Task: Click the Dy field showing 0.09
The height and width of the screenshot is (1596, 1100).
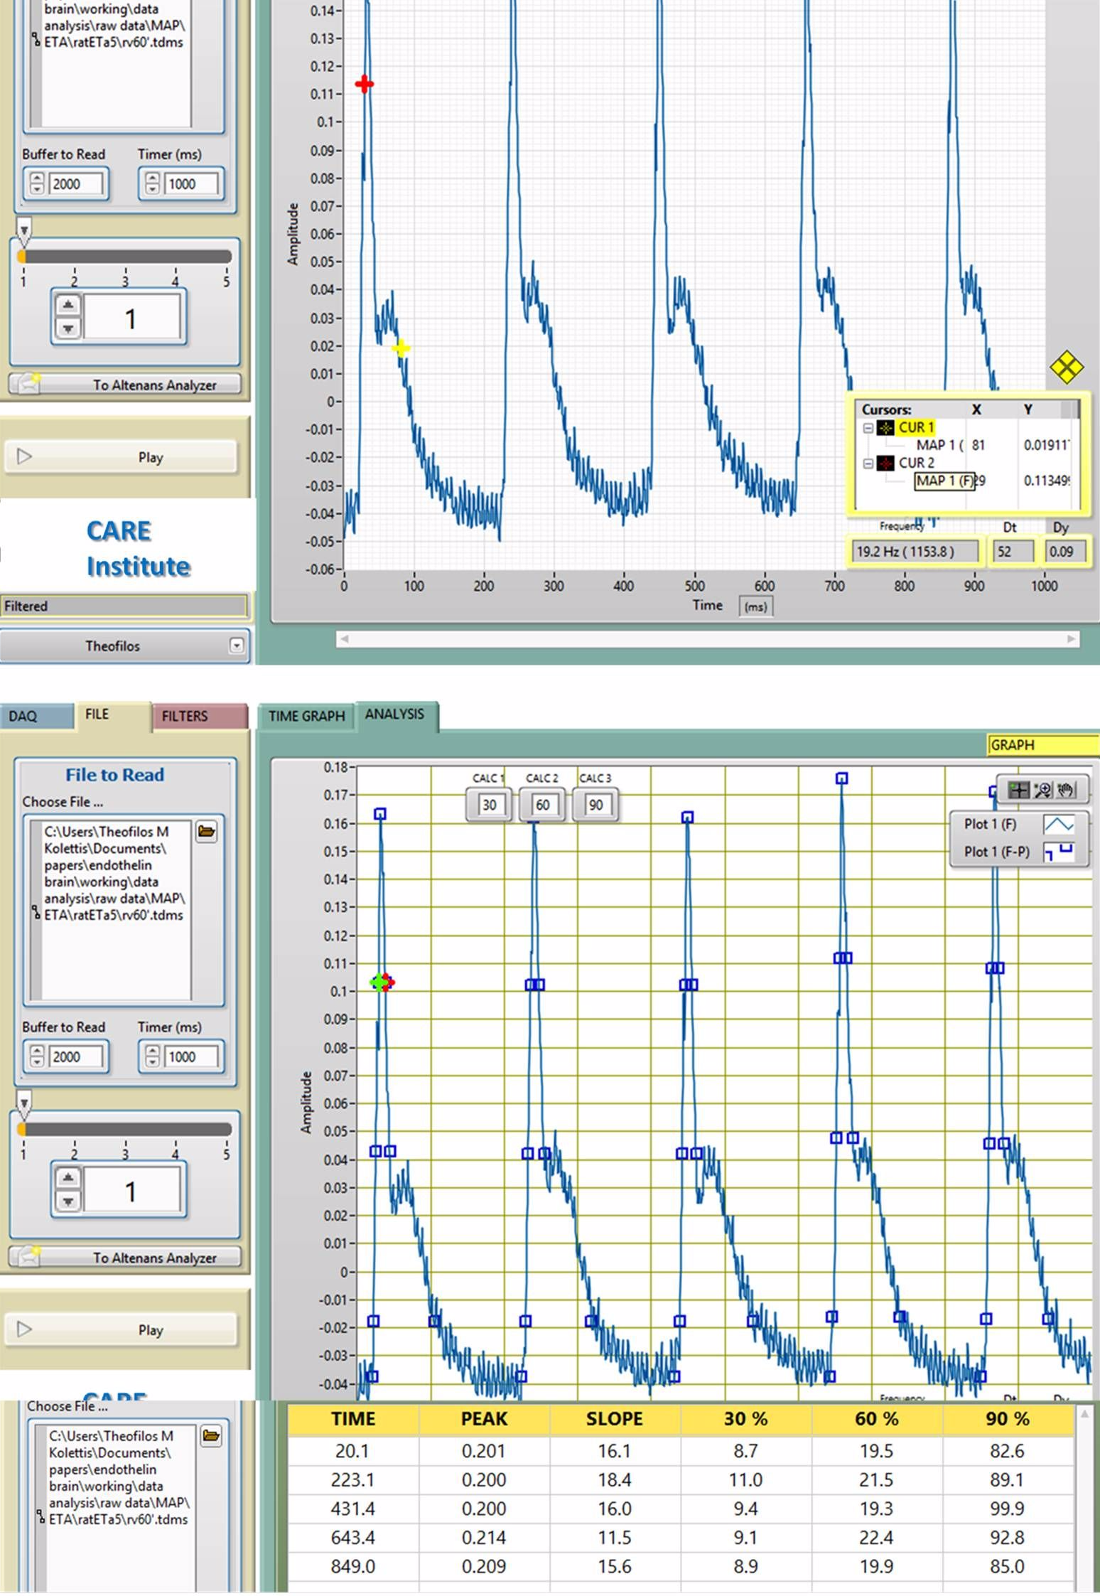Action: tap(1065, 551)
